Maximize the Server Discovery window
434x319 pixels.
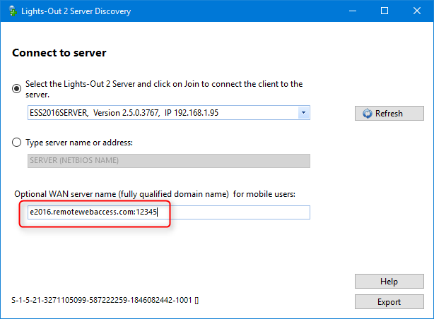[385, 11]
